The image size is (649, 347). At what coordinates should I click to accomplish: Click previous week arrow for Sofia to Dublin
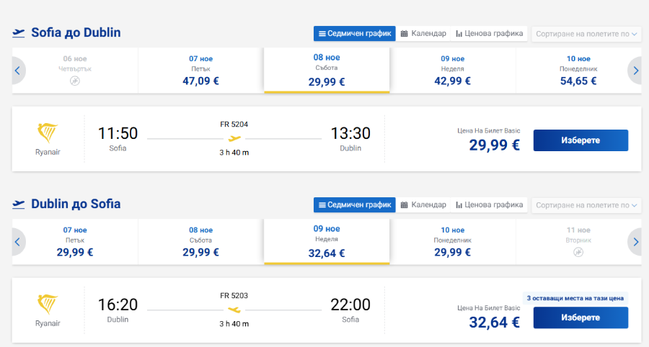pyautogui.click(x=18, y=71)
